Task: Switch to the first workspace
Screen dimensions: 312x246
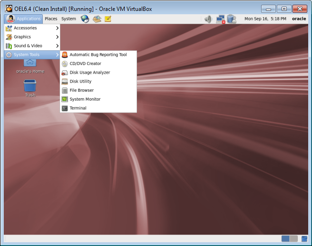Action: [285, 239]
